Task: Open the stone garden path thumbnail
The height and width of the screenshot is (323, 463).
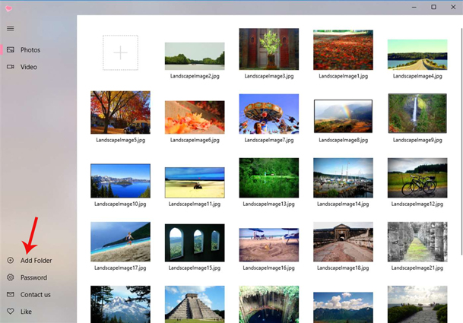Action: coord(417,305)
